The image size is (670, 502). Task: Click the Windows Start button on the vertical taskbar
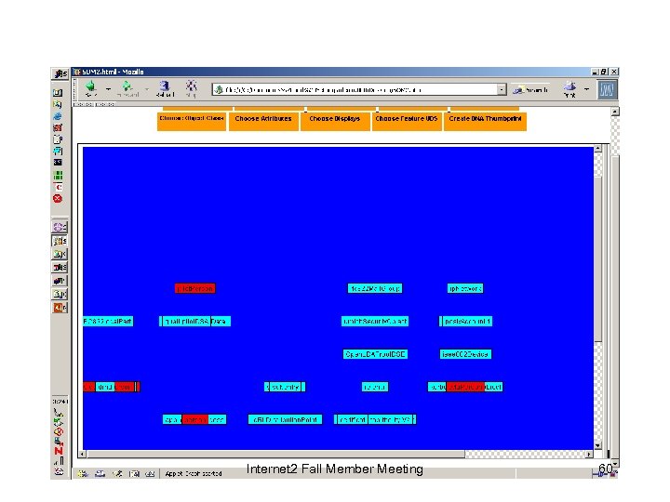[60, 73]
